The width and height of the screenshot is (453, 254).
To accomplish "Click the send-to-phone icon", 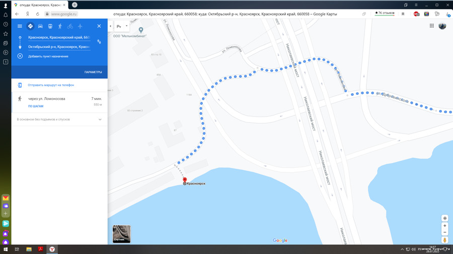I will click(20, 85).
